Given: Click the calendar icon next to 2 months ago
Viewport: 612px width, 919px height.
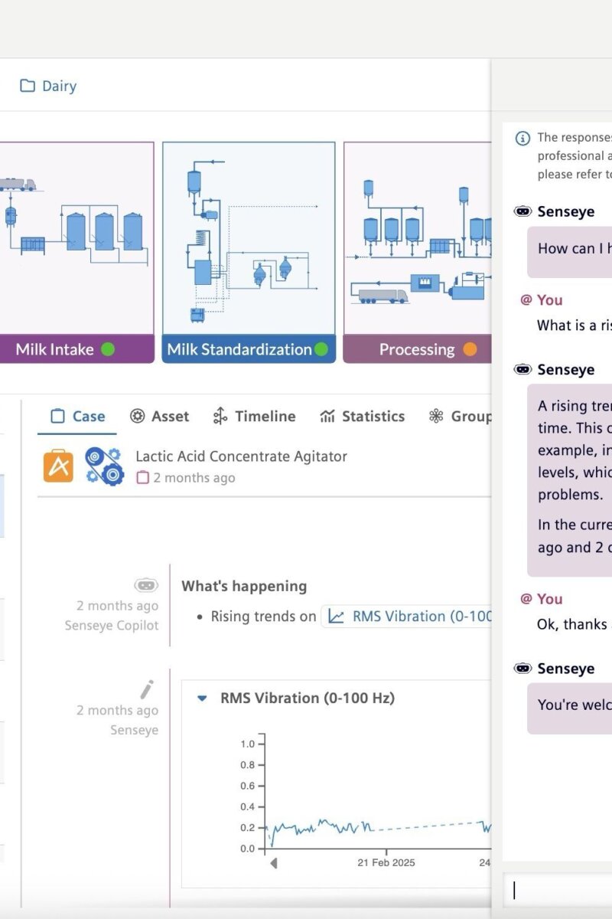Looking at the screenshot, I should click(142, 478).
